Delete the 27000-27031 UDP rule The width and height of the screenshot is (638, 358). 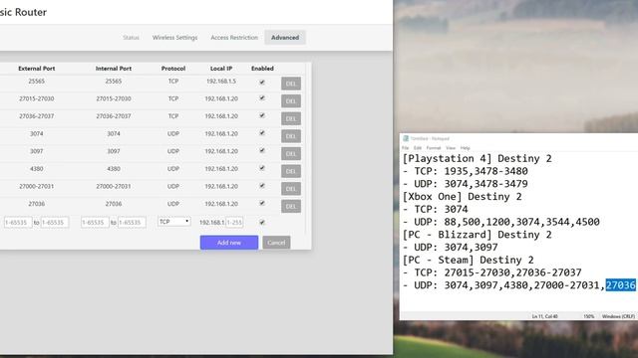click(291, 189)
